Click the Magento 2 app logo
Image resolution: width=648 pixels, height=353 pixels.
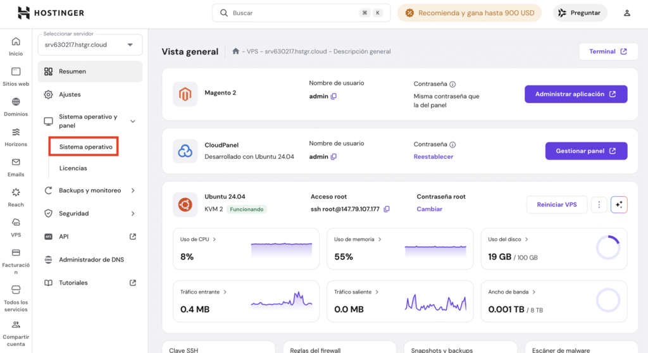tap(185, 94)
